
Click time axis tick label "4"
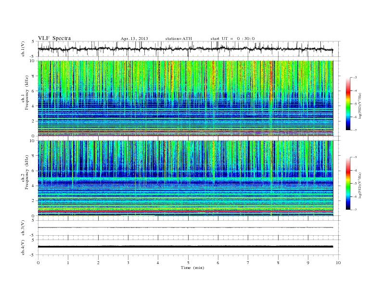(x=158, y=263)
